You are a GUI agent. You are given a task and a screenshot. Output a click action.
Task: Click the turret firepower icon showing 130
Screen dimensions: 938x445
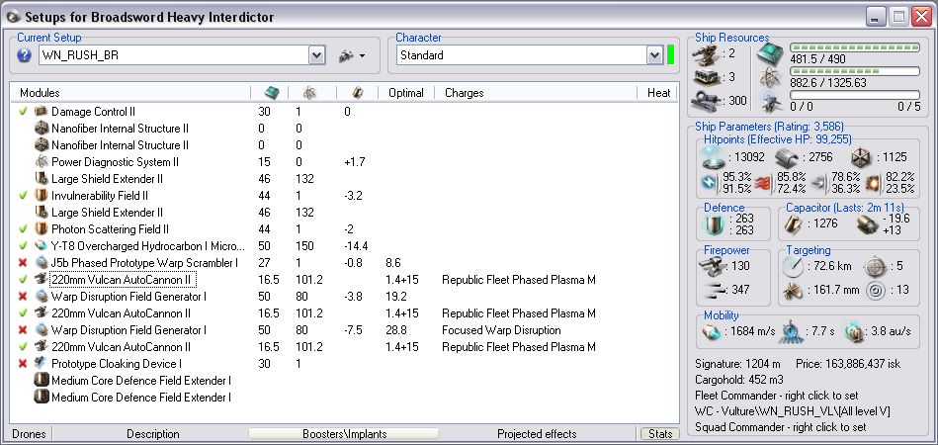pyautogui.click(x=712, y=266)
